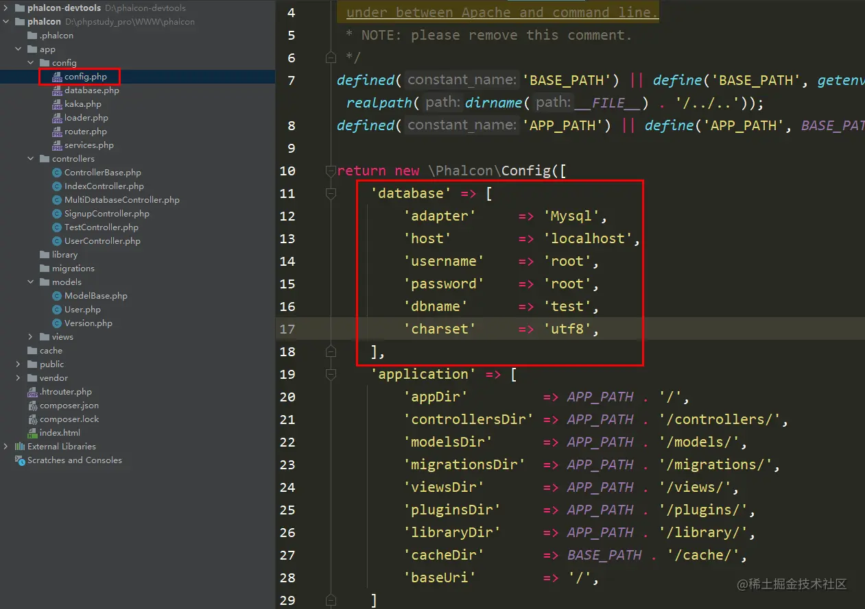Viewport: 865px width, 609px height.
Task: Click the External Libraries icon
Action: [x=20, y=447]
